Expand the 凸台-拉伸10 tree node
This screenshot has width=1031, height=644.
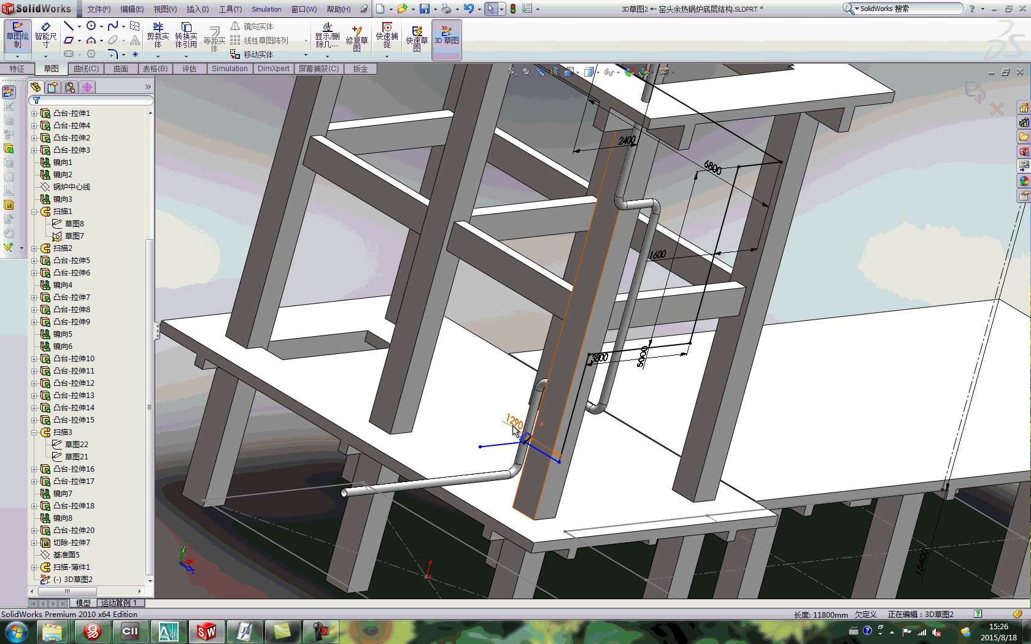pos(34,359)
